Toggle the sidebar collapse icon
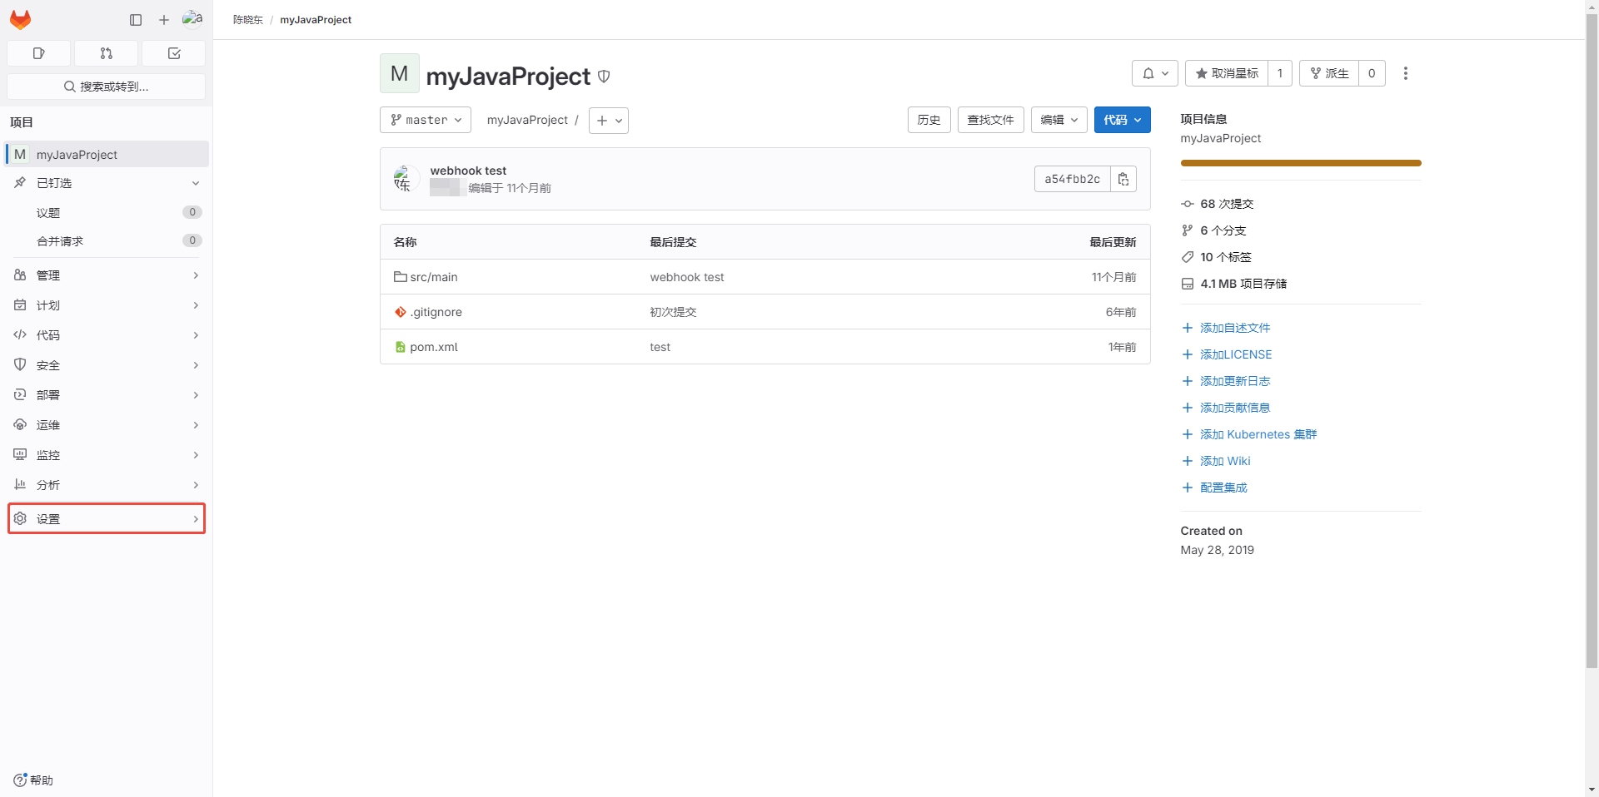Screen dimensions: 1599x797 tap(136, 20)
